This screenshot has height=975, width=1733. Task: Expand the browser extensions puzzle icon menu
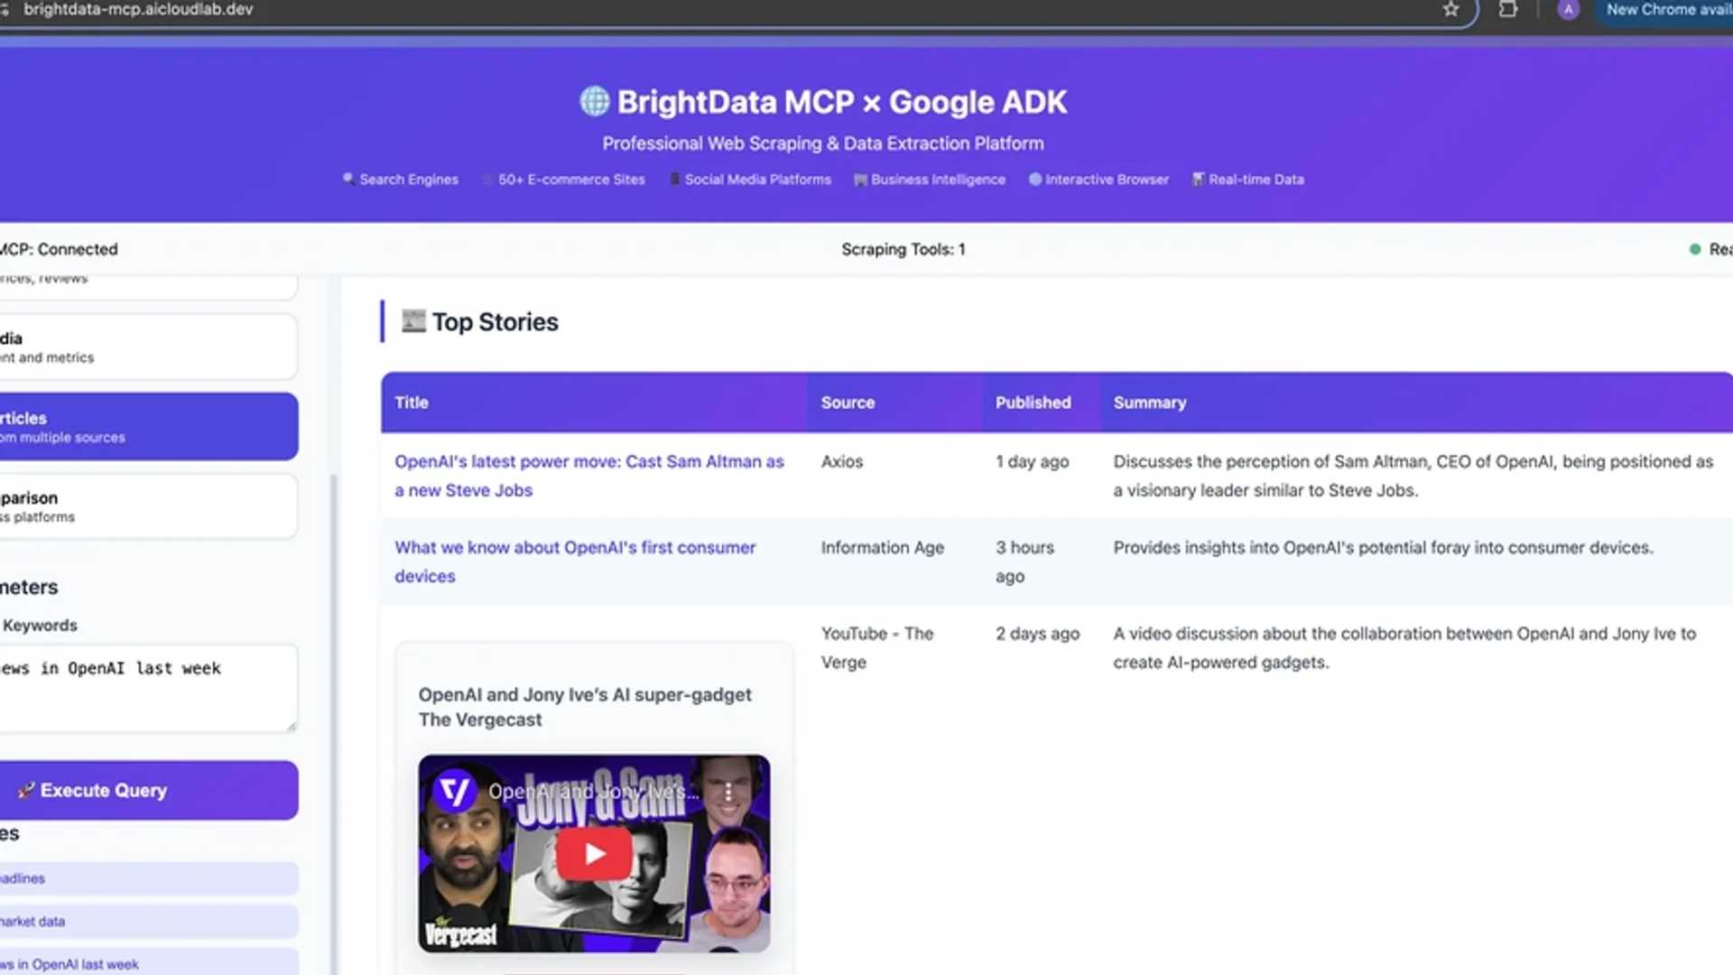tap(1508, 10)
